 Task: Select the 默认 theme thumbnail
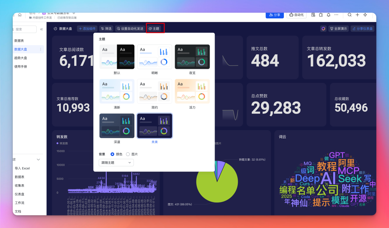tap(117, 57)
